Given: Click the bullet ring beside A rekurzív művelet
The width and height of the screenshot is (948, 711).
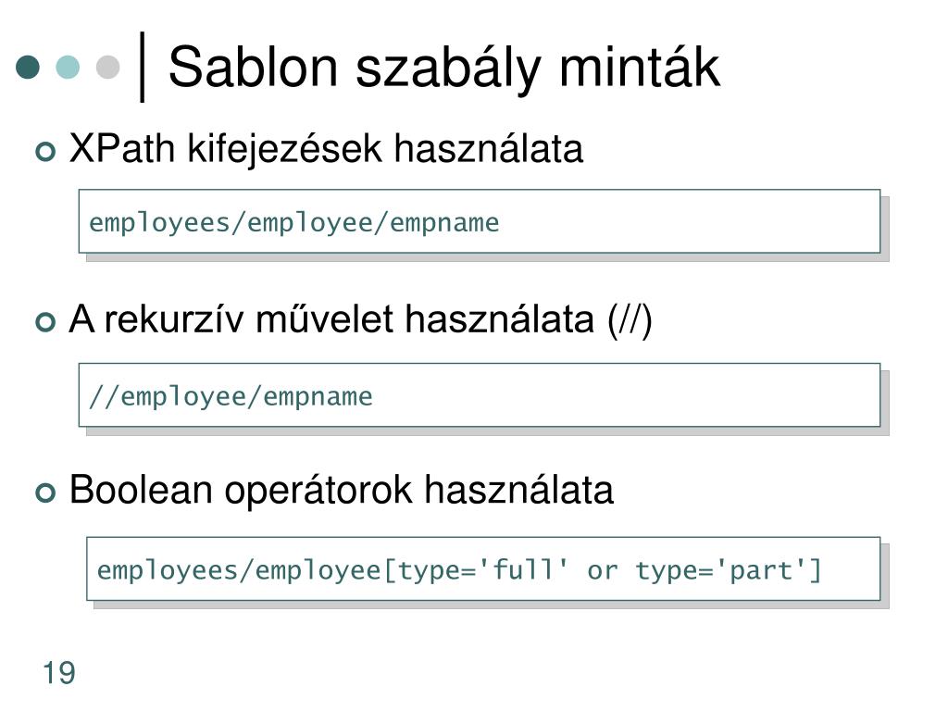Looking at the screenshot, I should click(x=45, y=321).
